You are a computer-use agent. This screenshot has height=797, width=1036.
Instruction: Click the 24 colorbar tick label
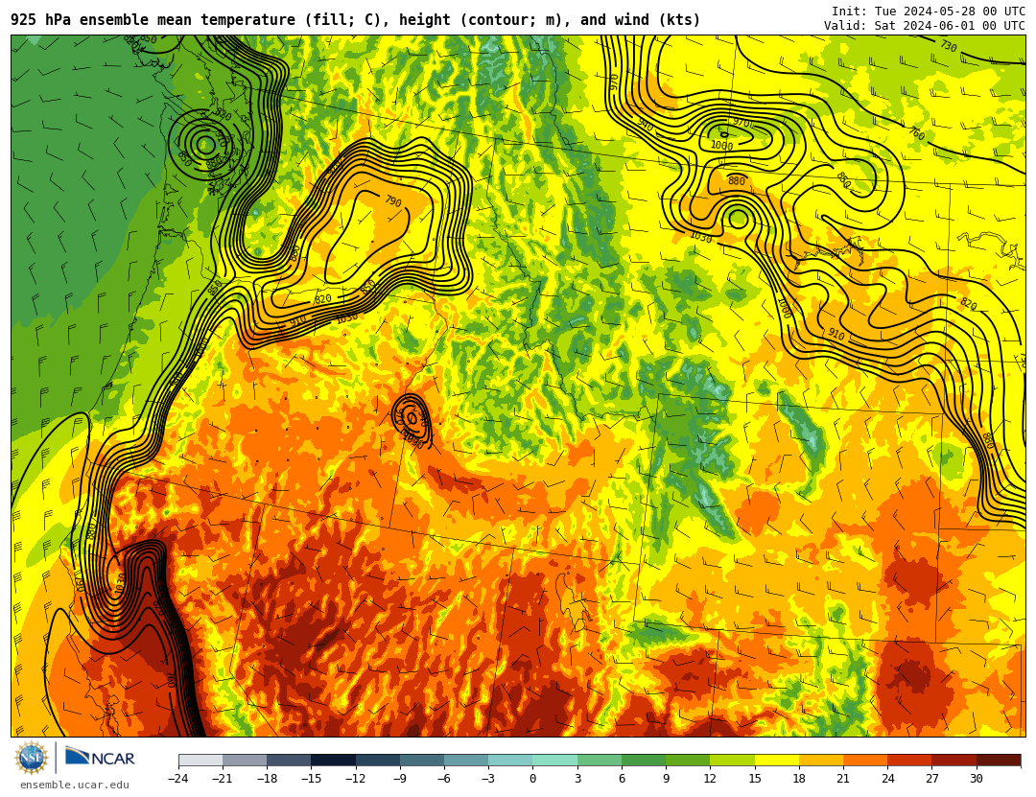[x=887, y=779]
